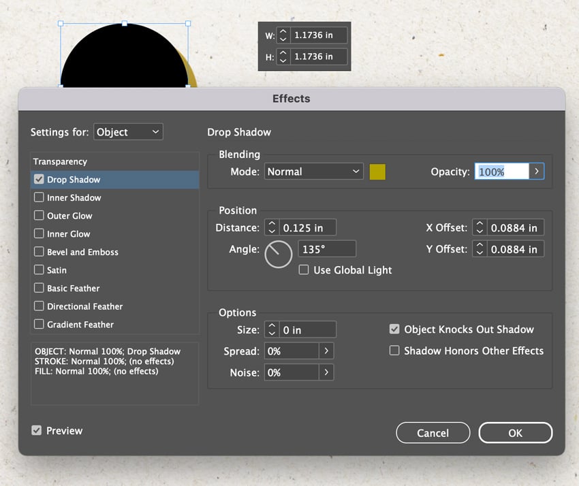579x486 pixels.
Task: Toggle Use Global Light checkbox
Action: [x=304, y=270]
